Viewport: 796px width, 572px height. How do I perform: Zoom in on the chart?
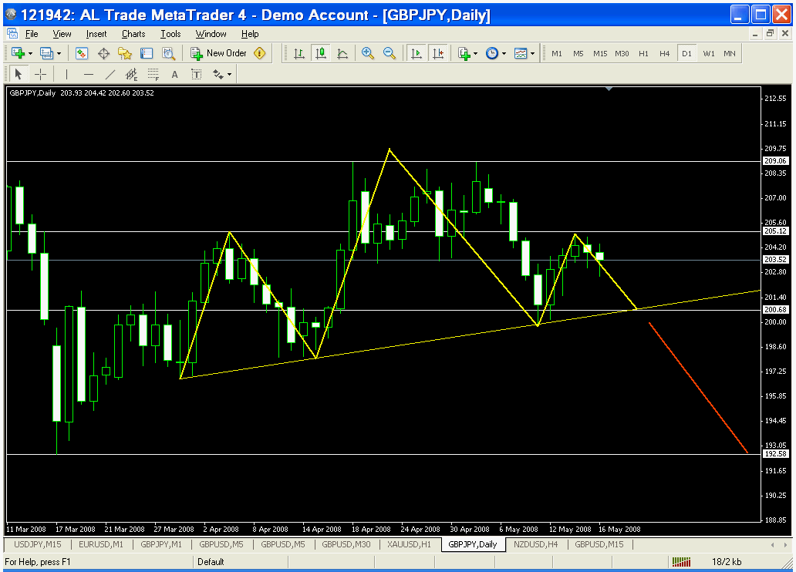[368, 53]
